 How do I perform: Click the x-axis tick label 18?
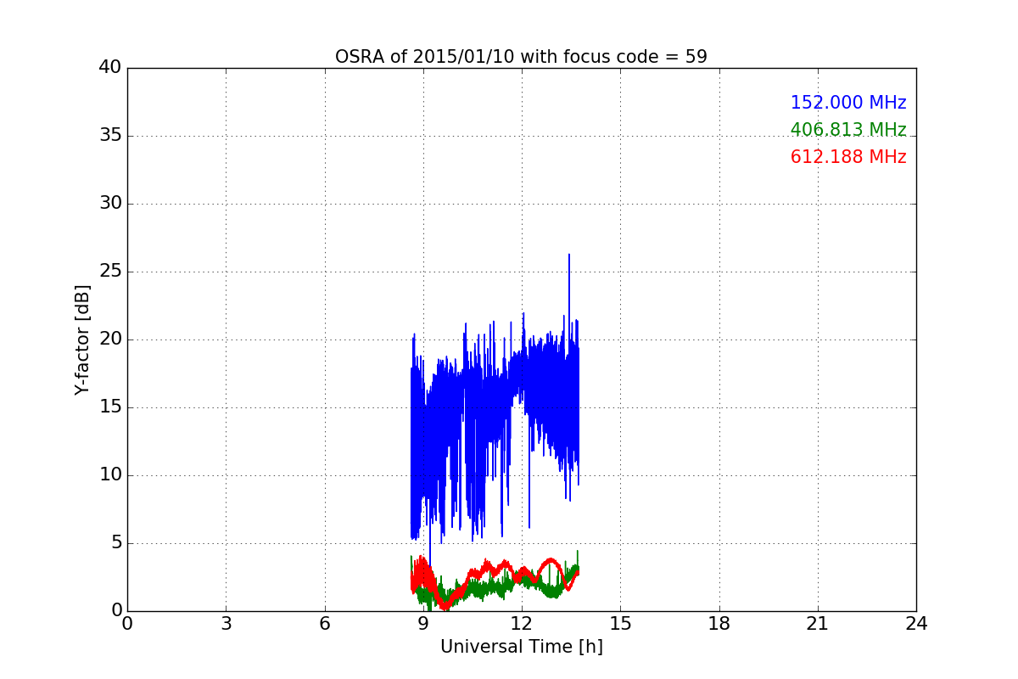[719, 624]
